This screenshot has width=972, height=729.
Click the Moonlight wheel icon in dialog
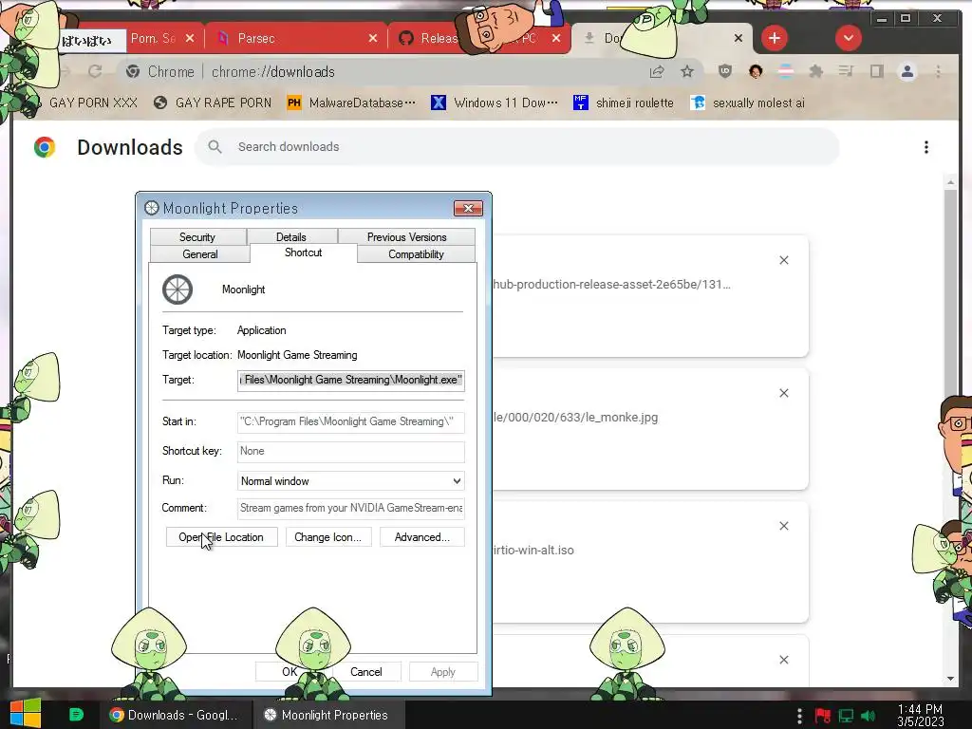[178, 290]
